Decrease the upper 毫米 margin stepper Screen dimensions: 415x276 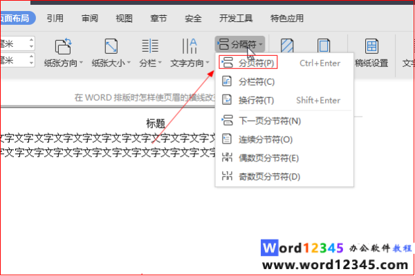[x=32, y=46]
